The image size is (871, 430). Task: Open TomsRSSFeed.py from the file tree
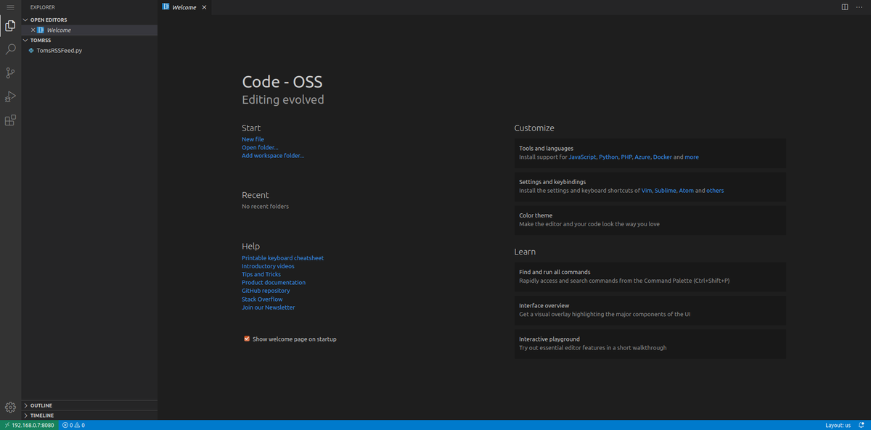[x=59, y=51]
